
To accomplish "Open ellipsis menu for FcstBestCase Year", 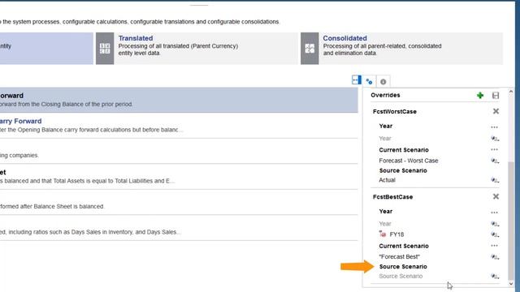I will pyautogui.click(x=494, y=213).
